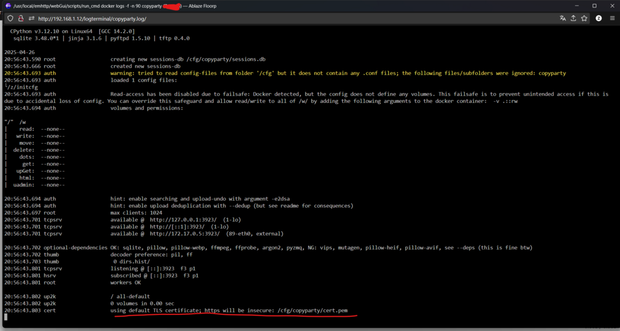
Task: Click the 'delete: --none--' permission row
Action: 38,150
